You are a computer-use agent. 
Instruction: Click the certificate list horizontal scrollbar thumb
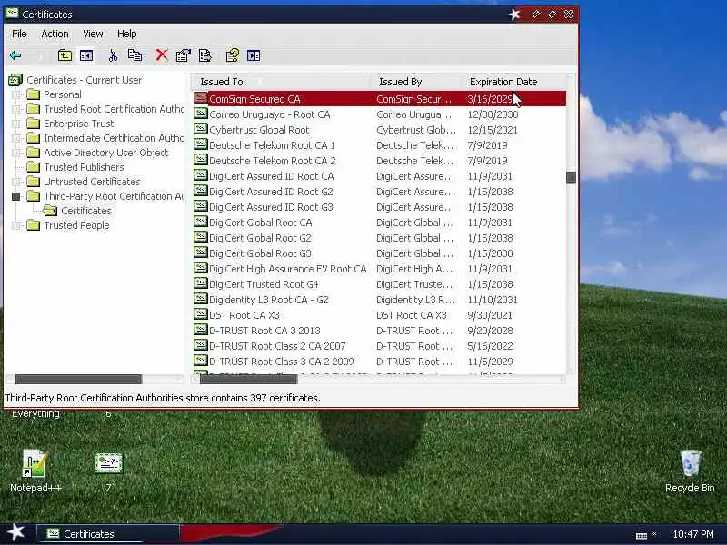(x=248, y=379)
